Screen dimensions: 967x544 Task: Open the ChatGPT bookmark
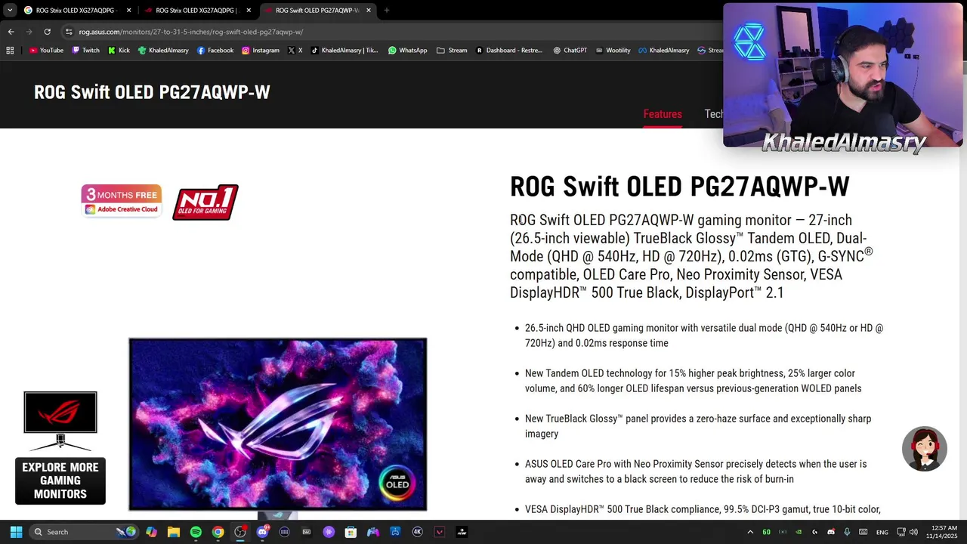coord(570,51)
